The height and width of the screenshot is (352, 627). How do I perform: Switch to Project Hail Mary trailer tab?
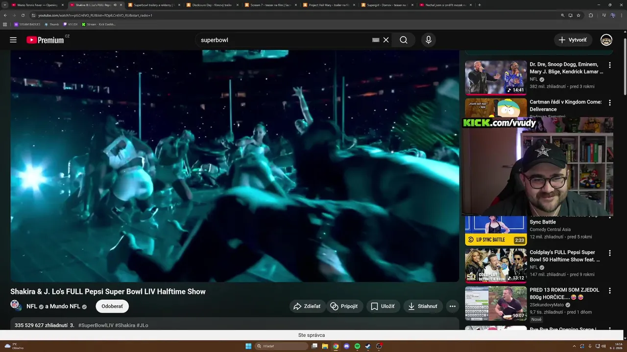point(330,5)
